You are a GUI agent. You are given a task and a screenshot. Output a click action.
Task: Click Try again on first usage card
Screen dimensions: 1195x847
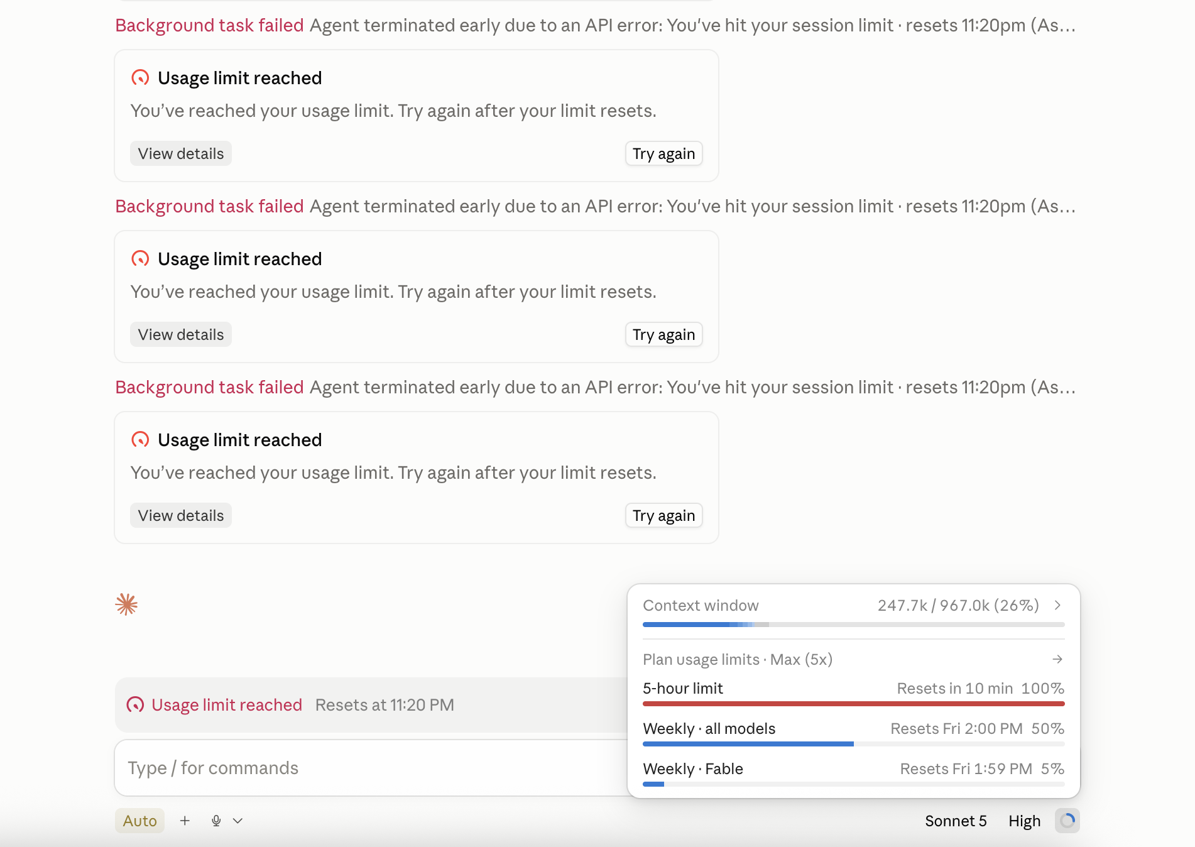point(664,154)
